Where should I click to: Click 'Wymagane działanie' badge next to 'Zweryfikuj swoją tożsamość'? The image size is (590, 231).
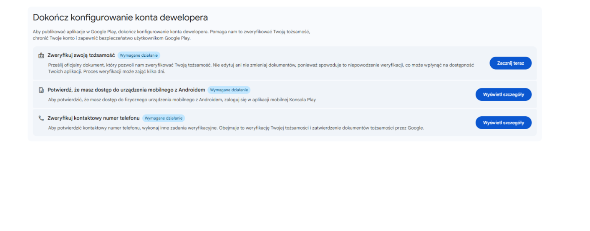139,55
